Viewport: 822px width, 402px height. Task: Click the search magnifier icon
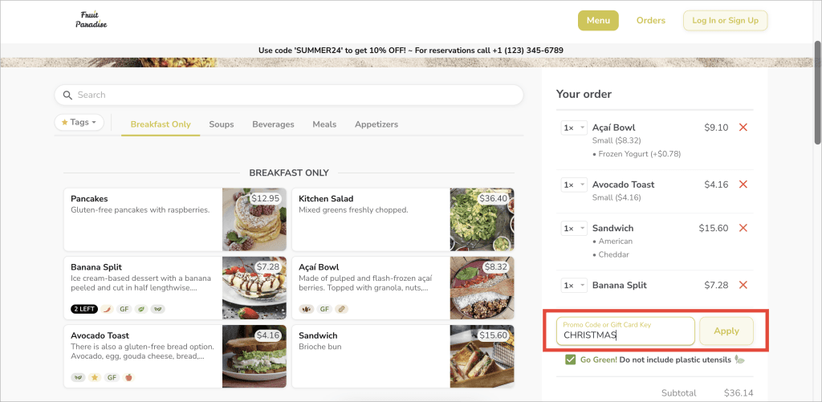pyautogui.click(x=67, y=95)
